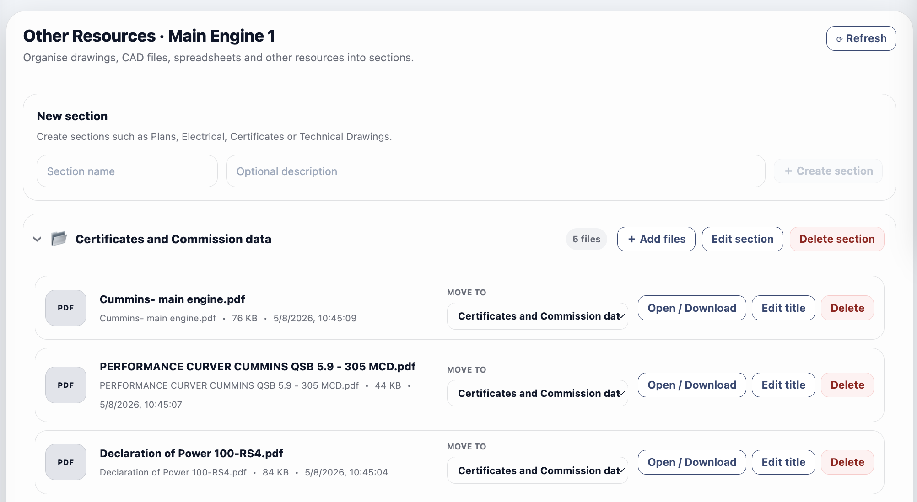
Task: Edit title of PERFORMANCE CURVER CUMMINS file
Action: click(783, 385)
